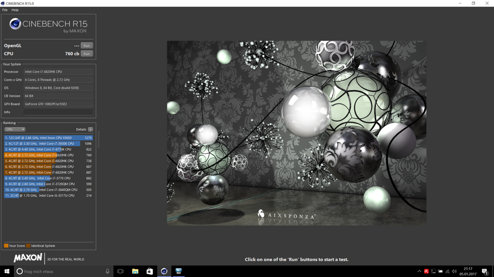Open Task View from the taskbar

pos(120,271)
